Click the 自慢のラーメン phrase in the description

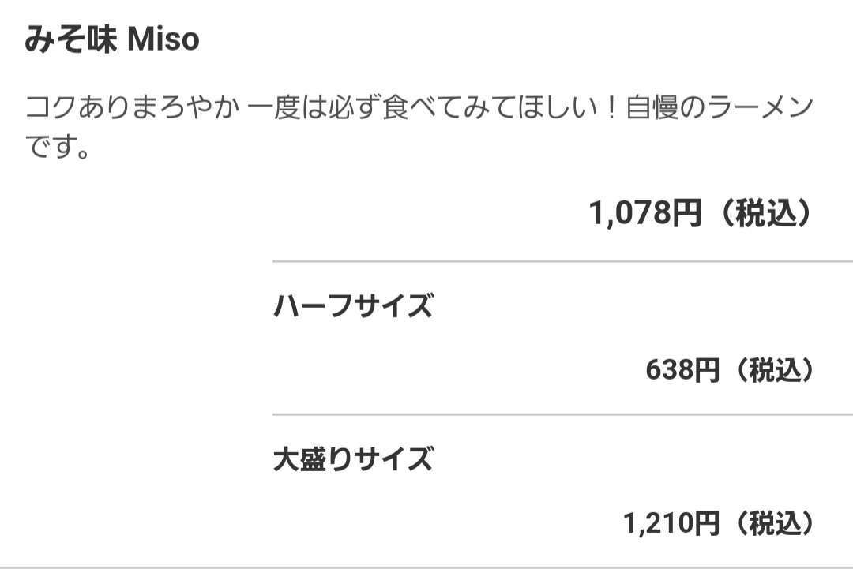click(719, 108)
